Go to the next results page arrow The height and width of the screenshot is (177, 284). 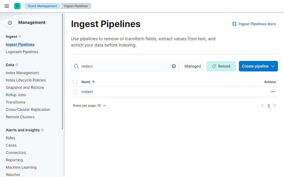(x=275, y=106)
